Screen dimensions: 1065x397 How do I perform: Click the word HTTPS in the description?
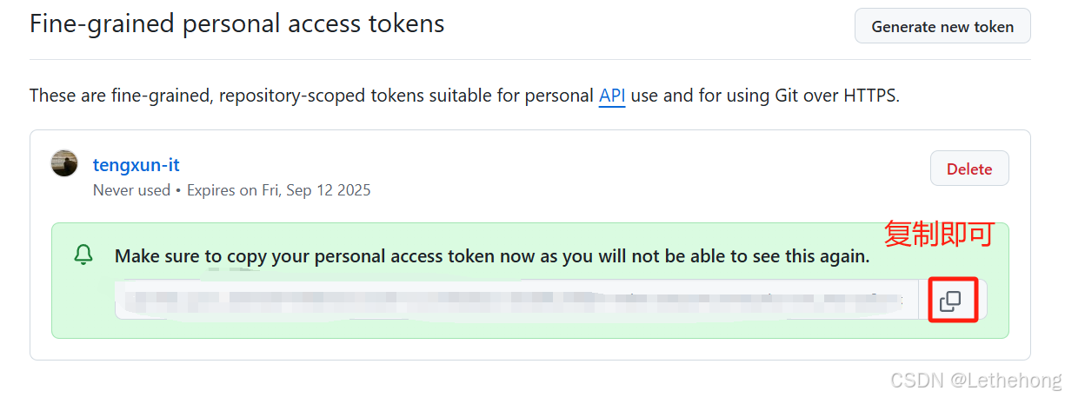click(x=869, y=96)
